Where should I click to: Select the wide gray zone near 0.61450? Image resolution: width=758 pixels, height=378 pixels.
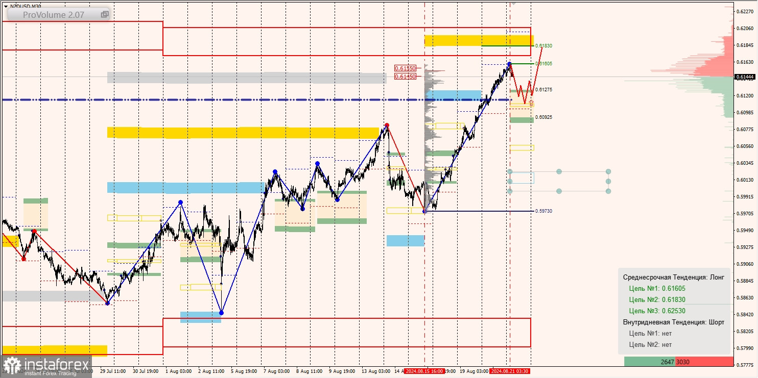[x=247, y=78]
